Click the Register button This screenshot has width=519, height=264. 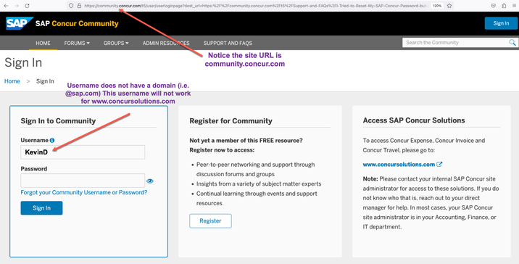pyautogui.click(x=210, y=221)
